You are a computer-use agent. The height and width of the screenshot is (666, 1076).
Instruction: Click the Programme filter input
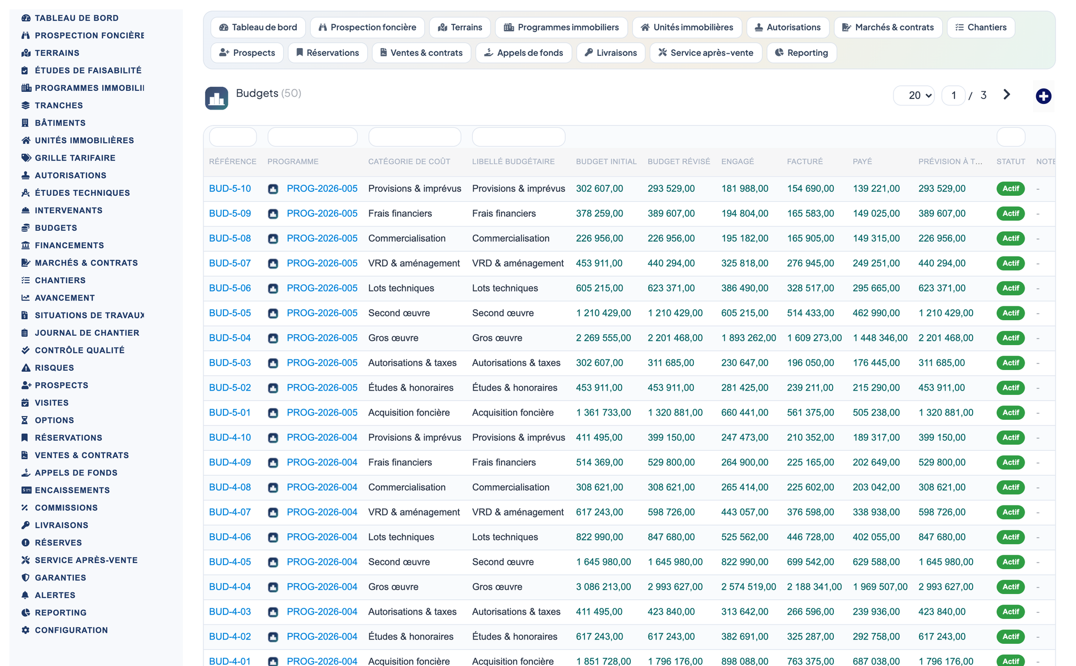312,137
